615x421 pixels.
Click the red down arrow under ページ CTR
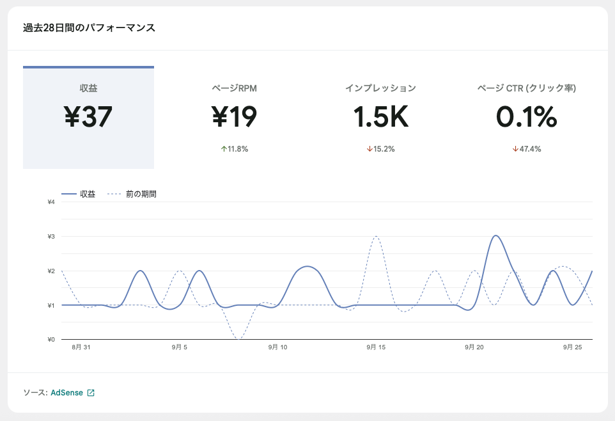(x=515, y=149)
